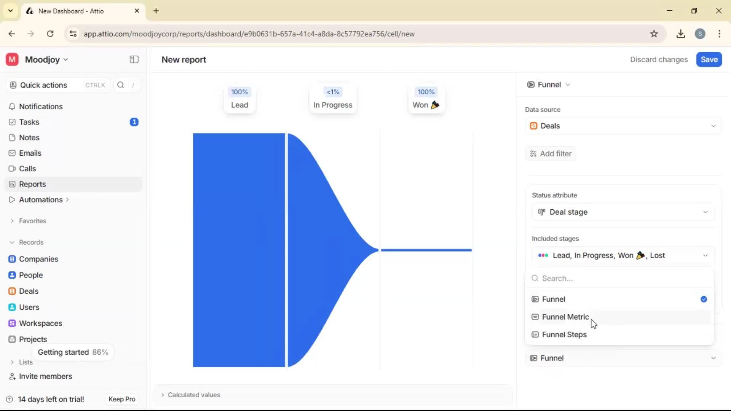Open the Calls section

tap(27, 168)
